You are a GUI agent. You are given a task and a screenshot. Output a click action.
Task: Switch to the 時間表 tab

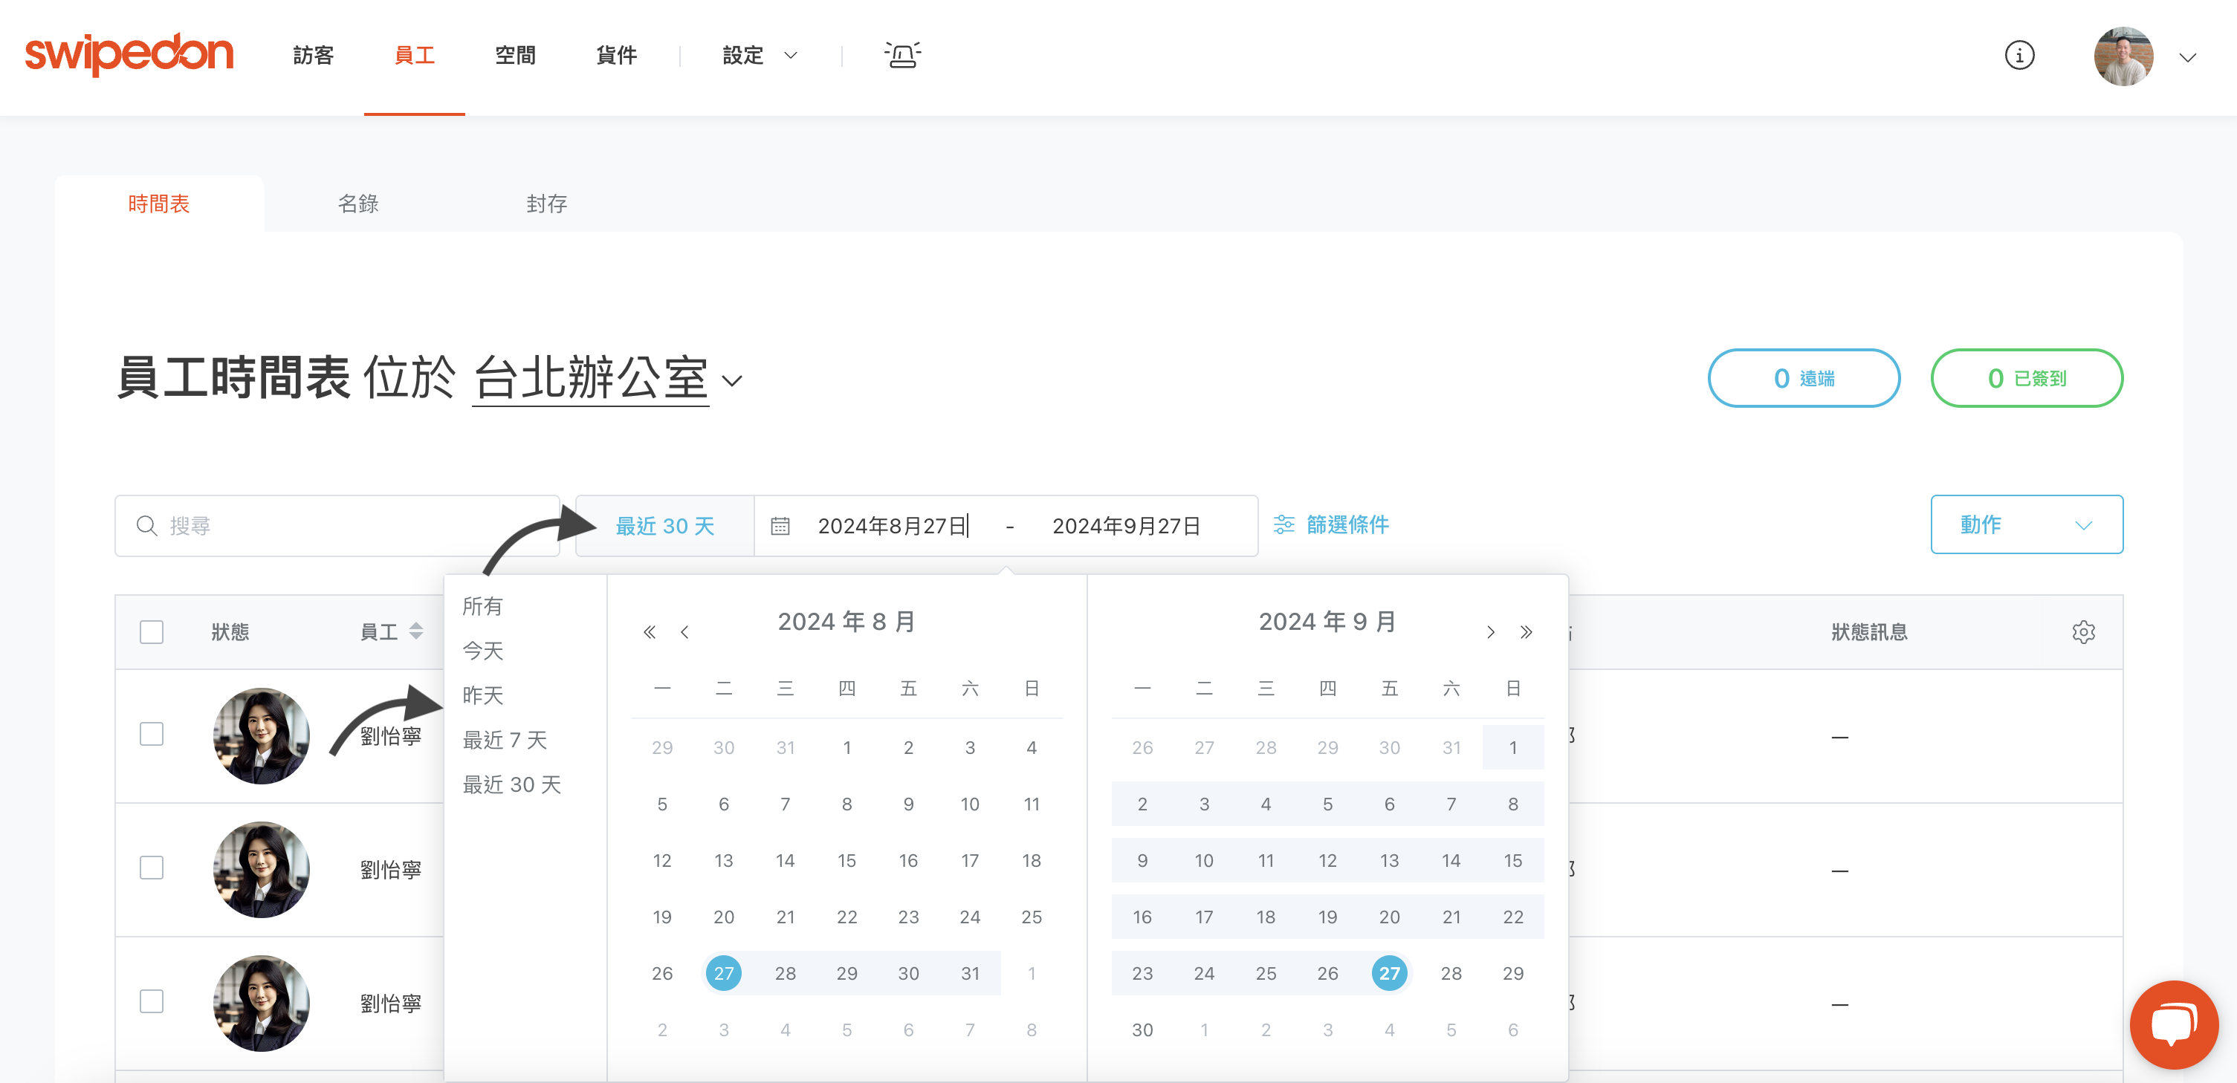[x=159, y=204]
